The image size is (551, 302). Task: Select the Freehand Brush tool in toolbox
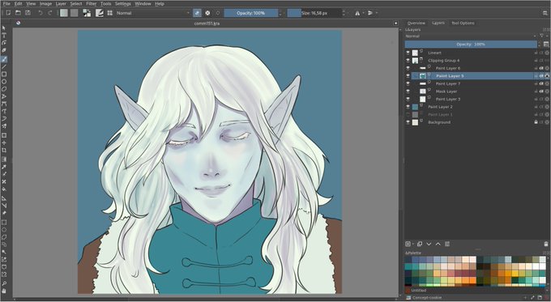tap(4, 59)
